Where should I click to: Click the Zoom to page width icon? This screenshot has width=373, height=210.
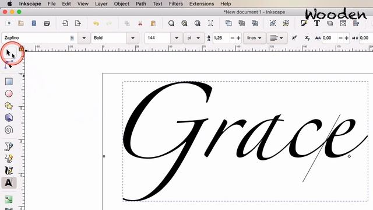(210, 23)
